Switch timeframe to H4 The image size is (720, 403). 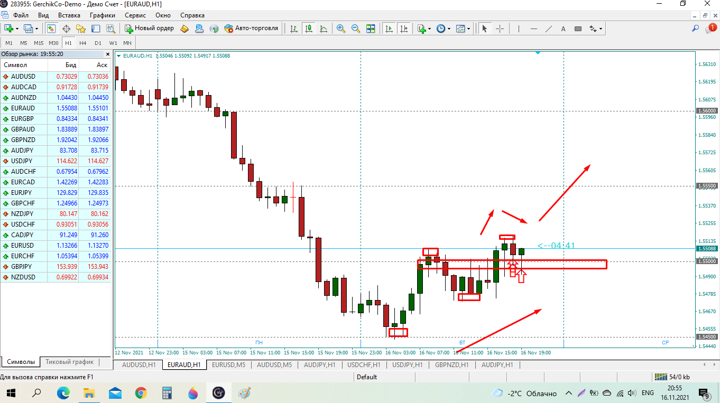click(x=83, y=43)
